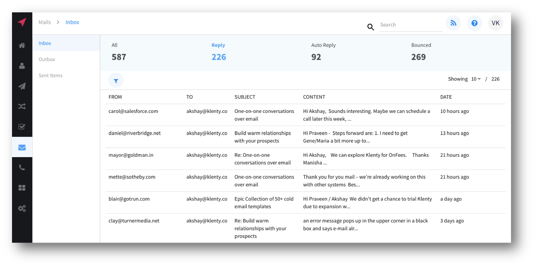538x267 pixels.
Task: Open the Reports grid icon in sidebar
Action: (21, 187)
